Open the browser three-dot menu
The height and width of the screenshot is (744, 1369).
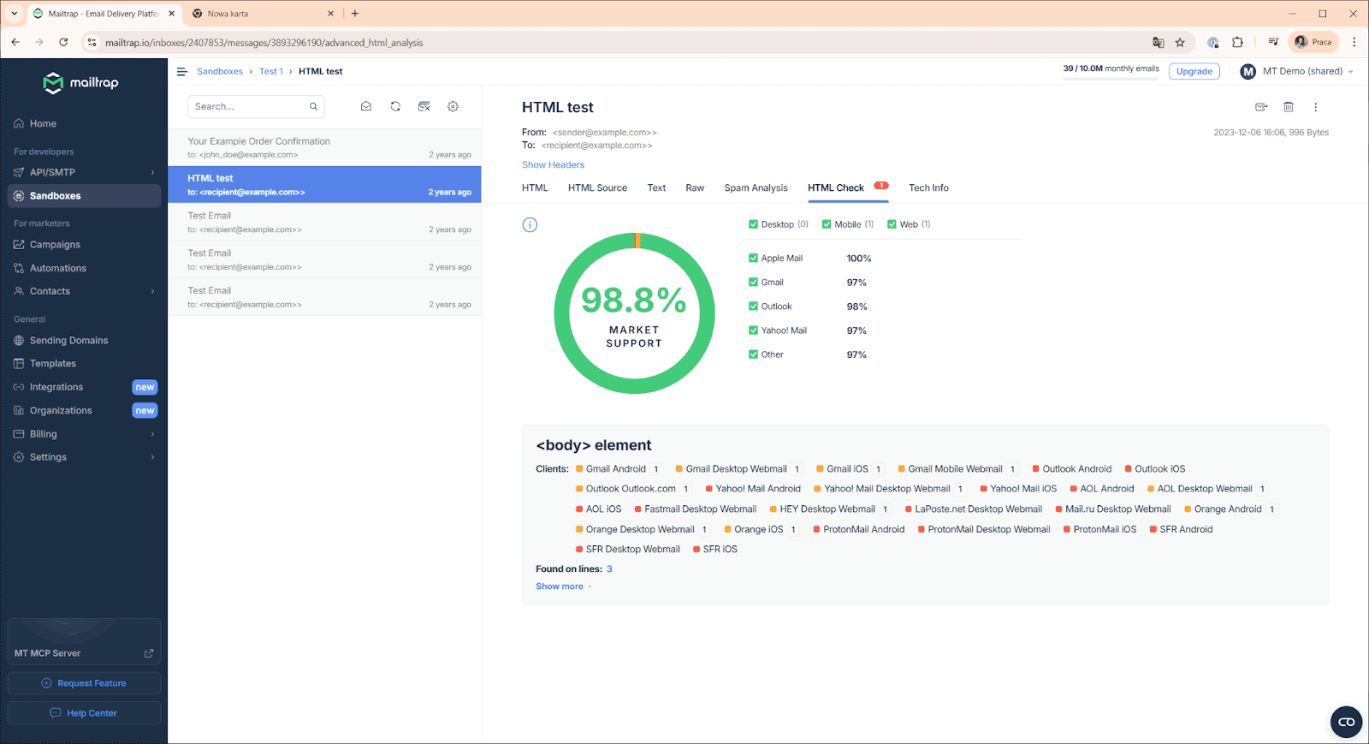coord(1354,42)
